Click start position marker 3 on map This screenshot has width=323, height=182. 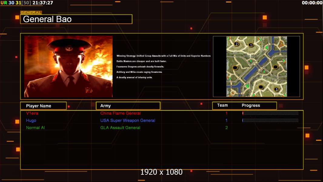[276, 89]
